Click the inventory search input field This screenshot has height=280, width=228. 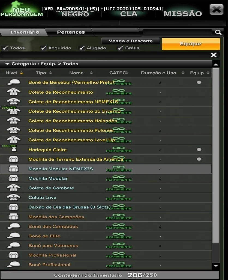pyautogui.click(x=178, y=32)
